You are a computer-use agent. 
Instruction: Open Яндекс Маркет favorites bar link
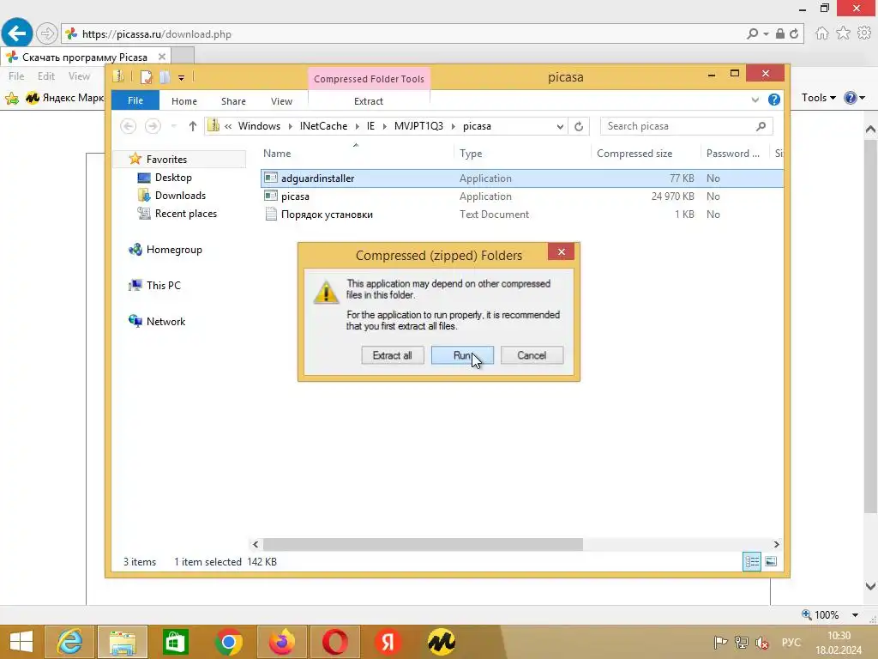click(65, 98)
